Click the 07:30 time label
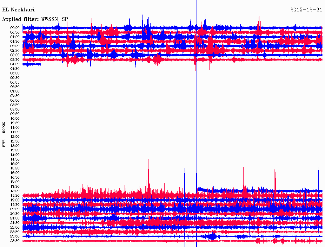 (15, 96)
